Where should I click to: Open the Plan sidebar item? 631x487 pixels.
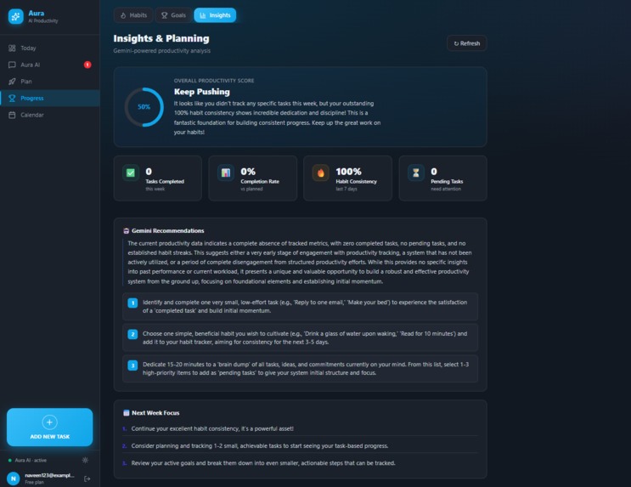(50, 82)
